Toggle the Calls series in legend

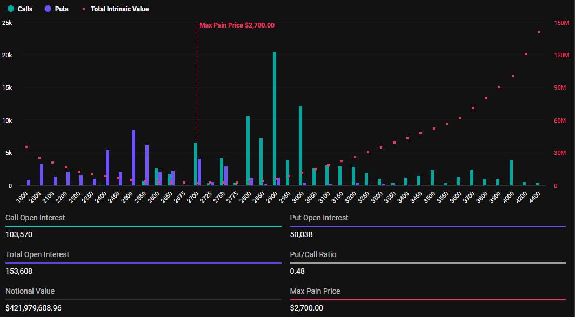20,9
